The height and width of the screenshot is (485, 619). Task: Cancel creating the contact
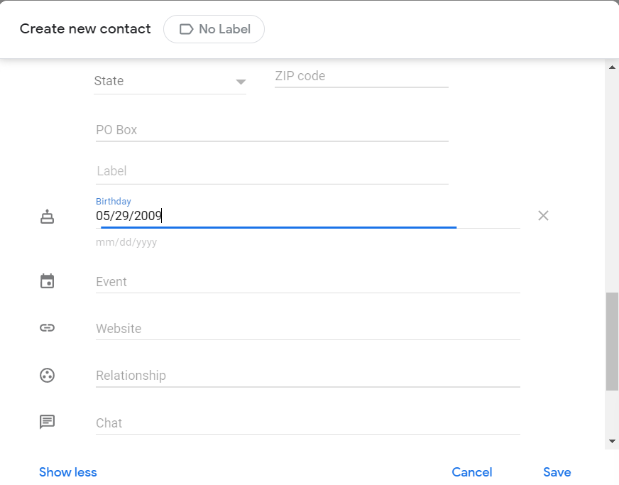pyautogui.click(x=472, y=472)
